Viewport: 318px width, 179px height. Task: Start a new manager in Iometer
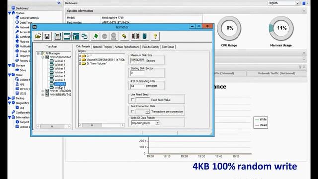click(58, 36)
